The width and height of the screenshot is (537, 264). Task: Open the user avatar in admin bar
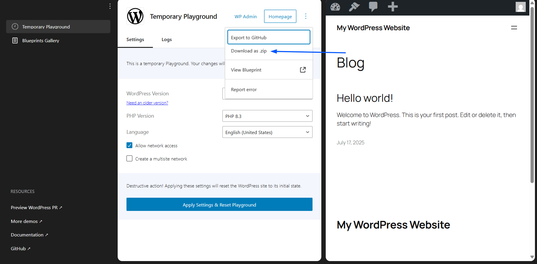pyautogui.click(x=521, y=7)
